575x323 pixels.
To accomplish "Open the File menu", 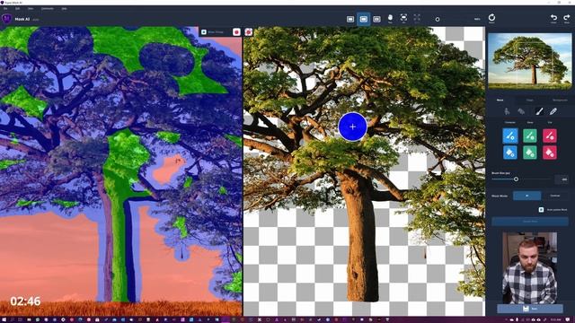I will tap(5, 8).
